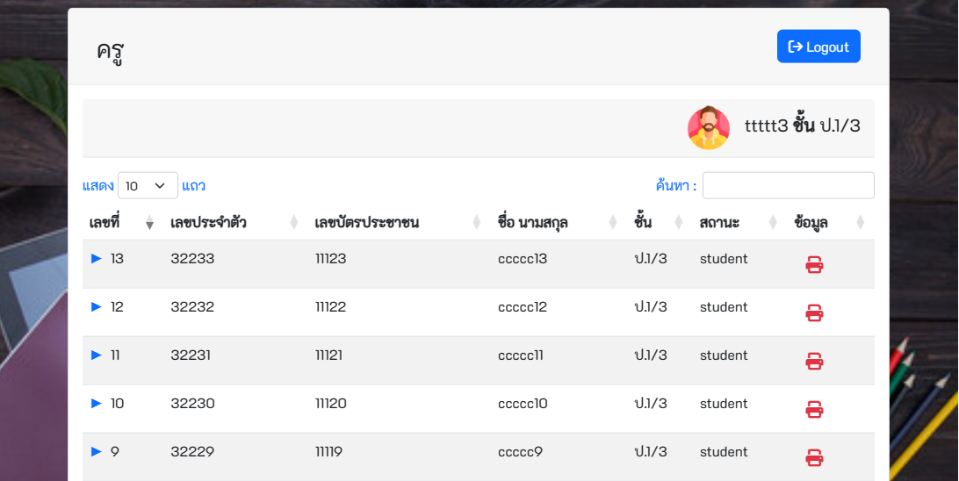Click the แถว label

(194, 186)
